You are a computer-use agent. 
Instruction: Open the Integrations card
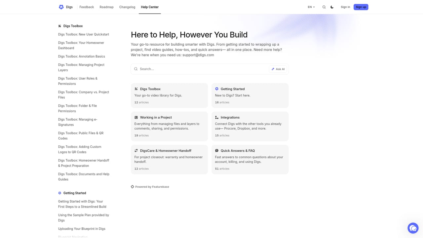pyautogui.click(x=250, y=126)
